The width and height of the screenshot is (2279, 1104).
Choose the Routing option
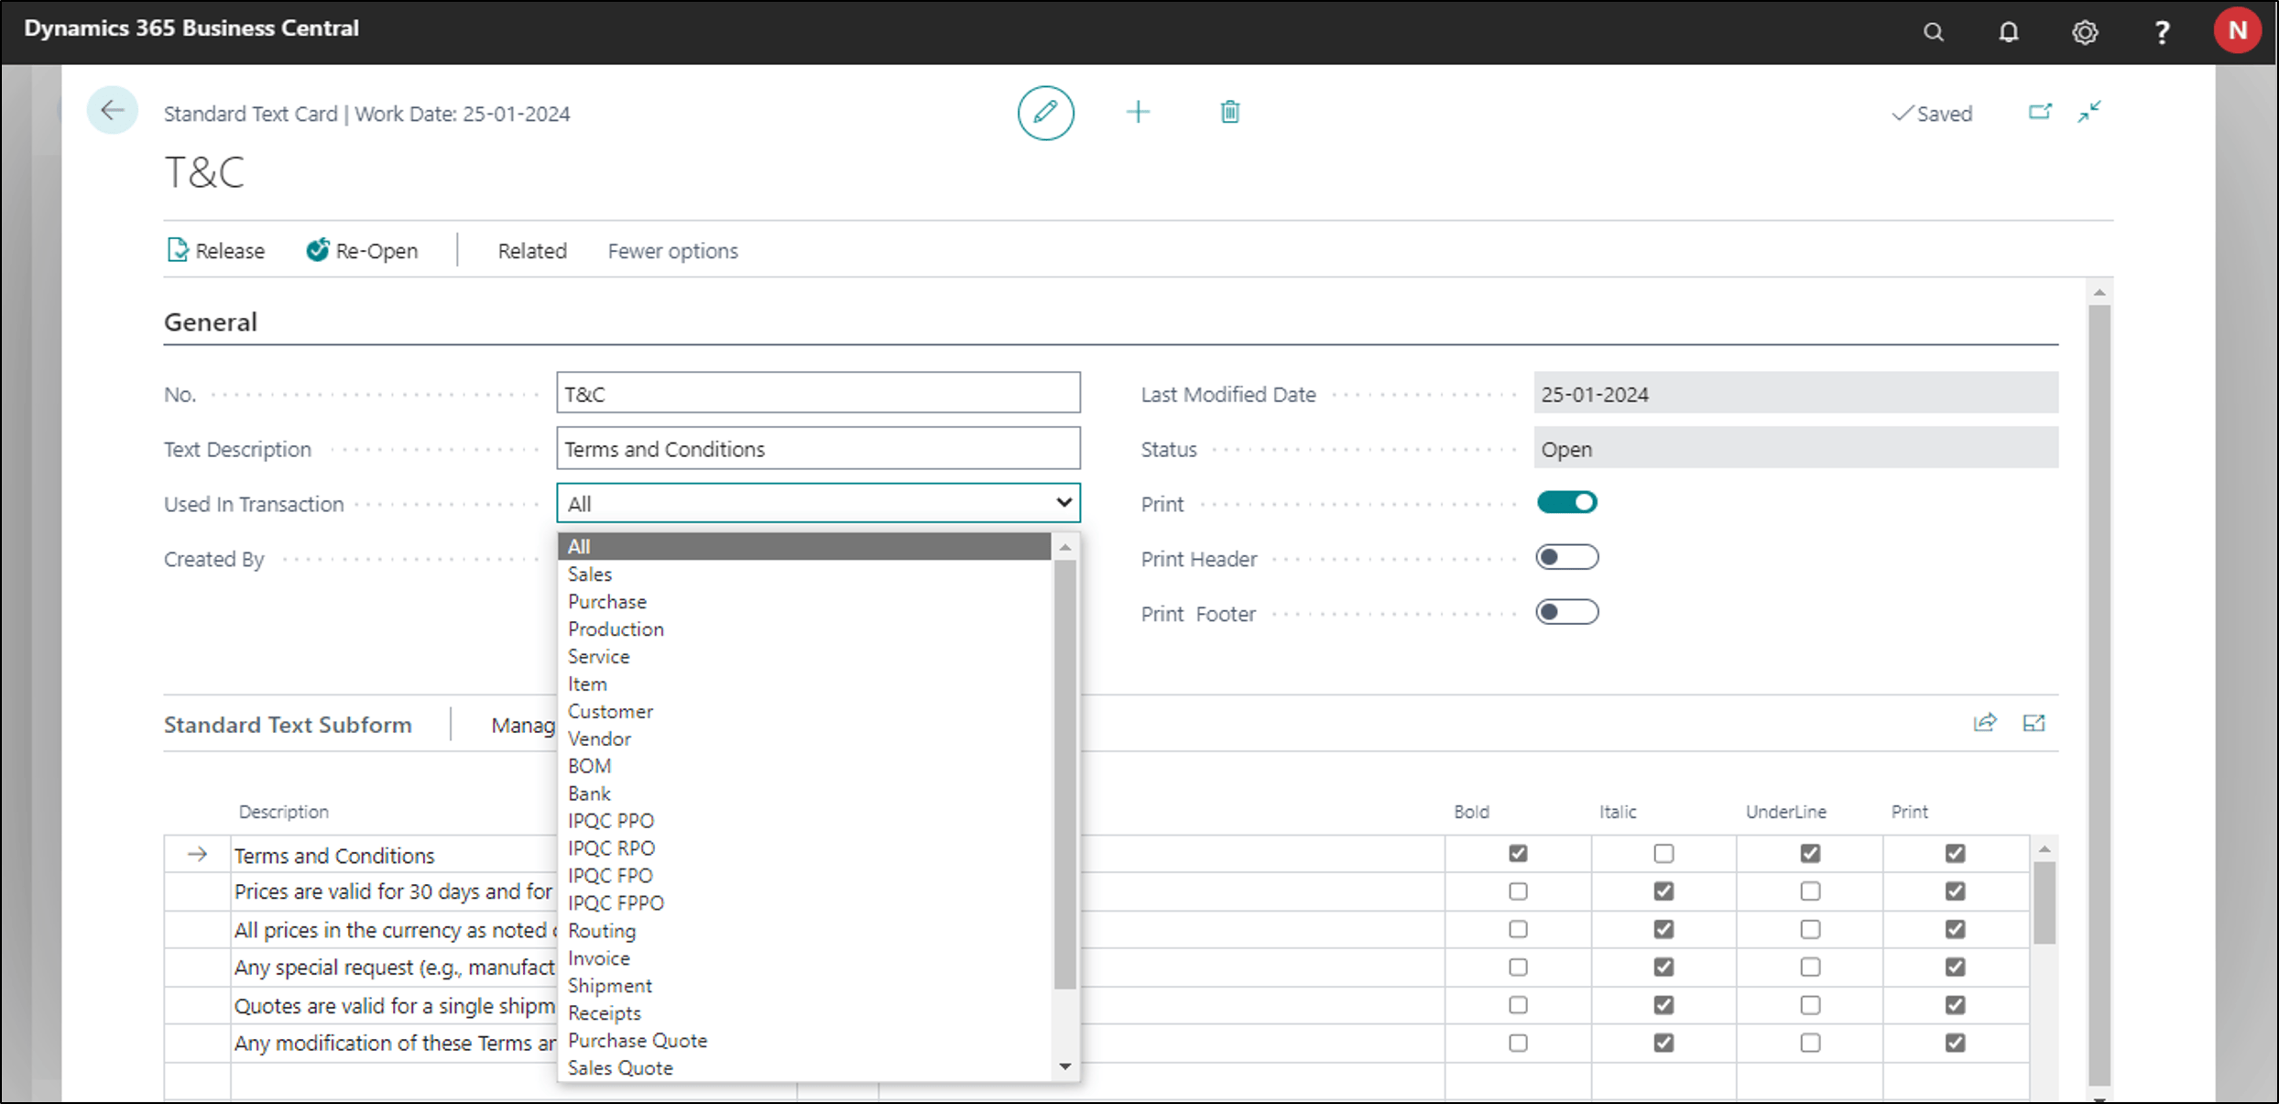coord(804,931)
